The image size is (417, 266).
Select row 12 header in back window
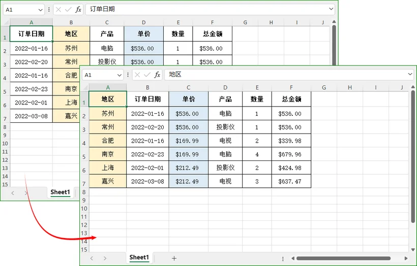click(x=5, y=160)
